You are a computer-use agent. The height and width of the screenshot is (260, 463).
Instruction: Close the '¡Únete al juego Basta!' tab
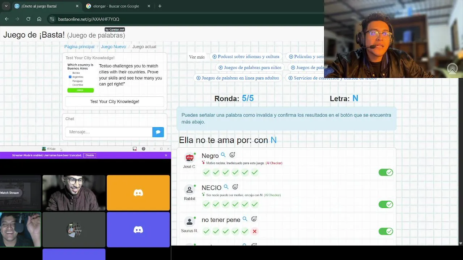(77, 6)
